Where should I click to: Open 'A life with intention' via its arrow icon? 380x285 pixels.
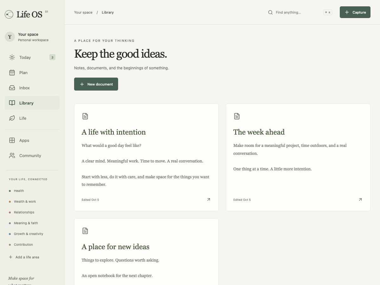tap(208, 199)
